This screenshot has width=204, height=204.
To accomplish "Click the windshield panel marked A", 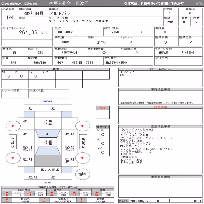I will 48,133.
